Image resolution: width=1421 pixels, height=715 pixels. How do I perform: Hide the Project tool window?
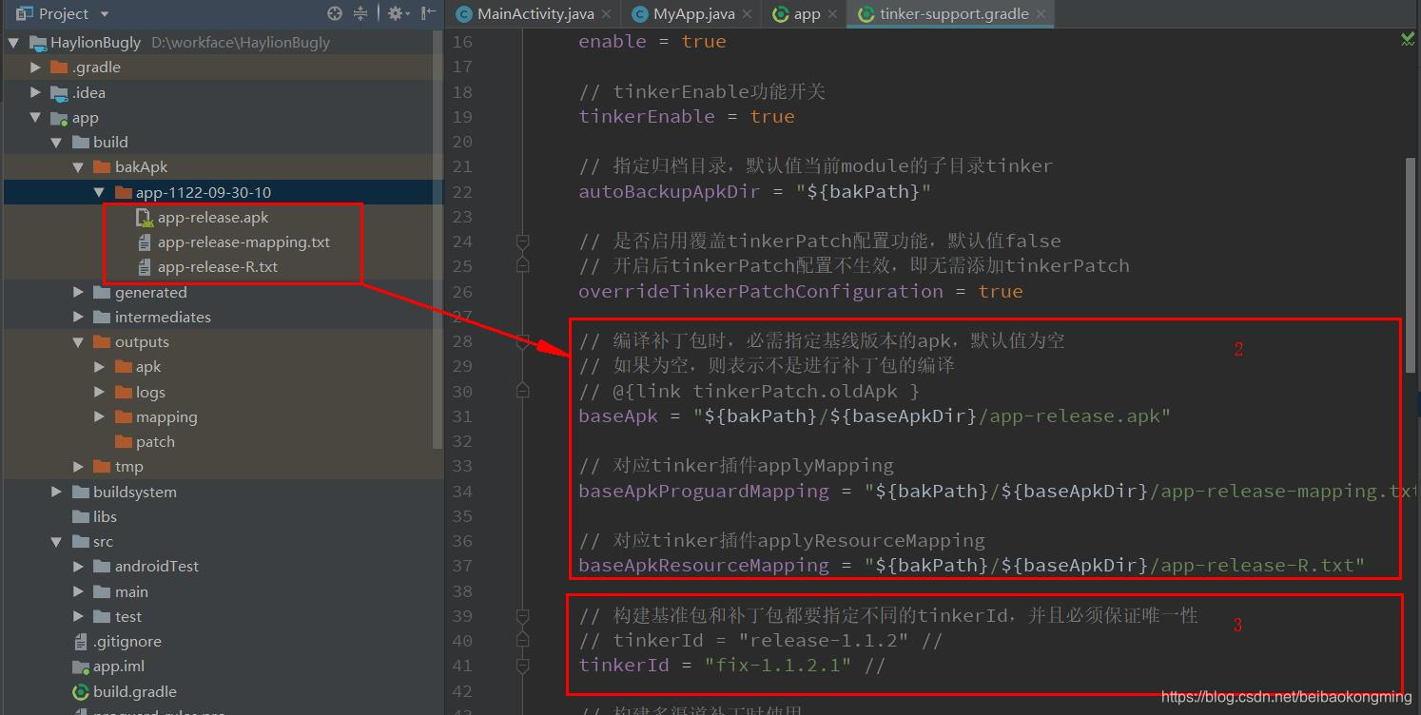click(x=429, y=13)
